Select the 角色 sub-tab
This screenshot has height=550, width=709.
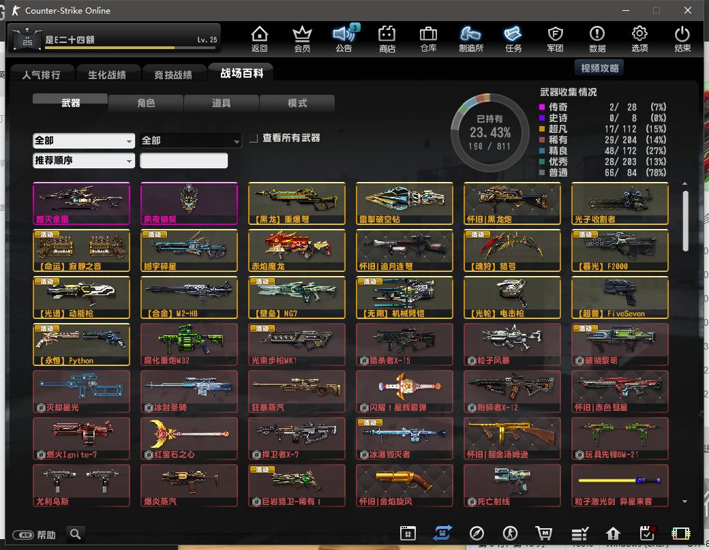click(146, 103)
